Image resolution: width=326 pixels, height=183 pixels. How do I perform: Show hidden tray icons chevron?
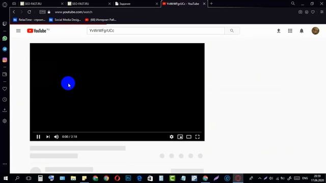pos(260,178)
